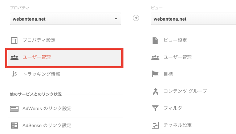Image resolution: width=236 pixels, height=134 pixels.
Task: Open the view webantena.net dropdown
Action: (193, 19)
